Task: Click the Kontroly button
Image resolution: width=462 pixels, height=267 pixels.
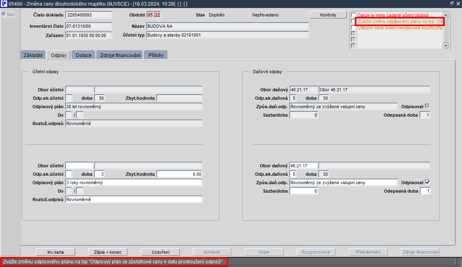Action: click(328, 15)
